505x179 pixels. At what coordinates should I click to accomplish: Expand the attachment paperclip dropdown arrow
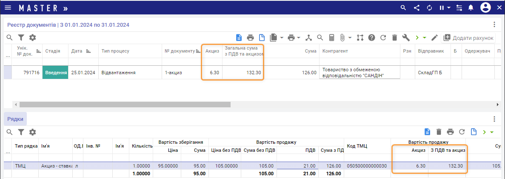(350, 38)
